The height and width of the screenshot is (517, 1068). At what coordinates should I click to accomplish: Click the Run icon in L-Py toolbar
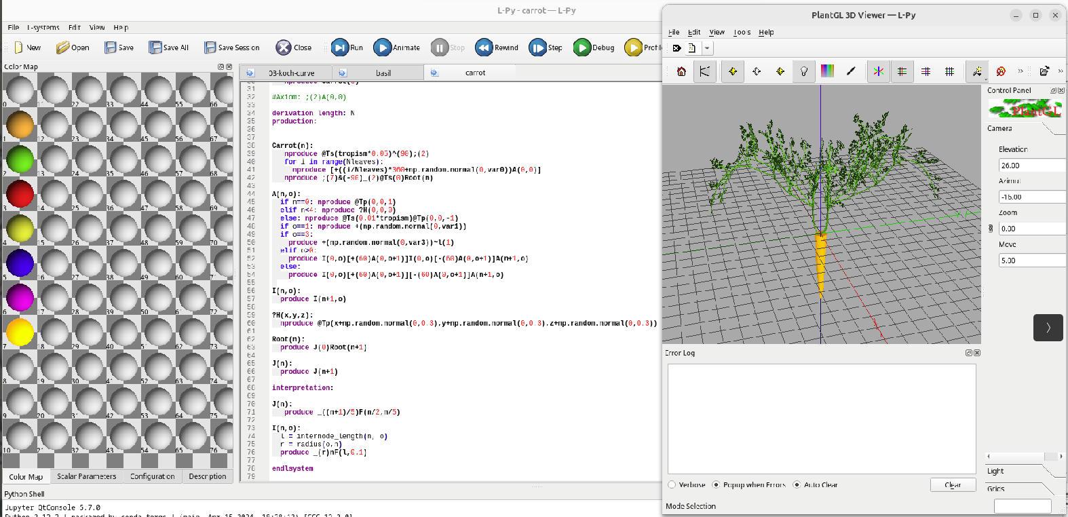[x=339, y=47]
